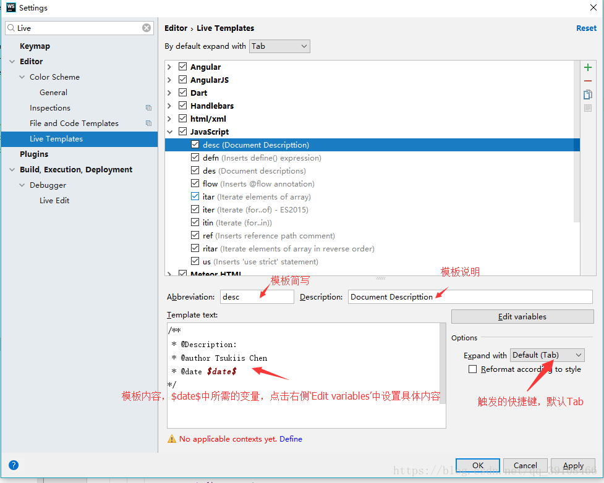The width and height of the screenshot is (604, 483).
Task: Uncheck the itar template checkbox
Action: (x=195, y=196)
